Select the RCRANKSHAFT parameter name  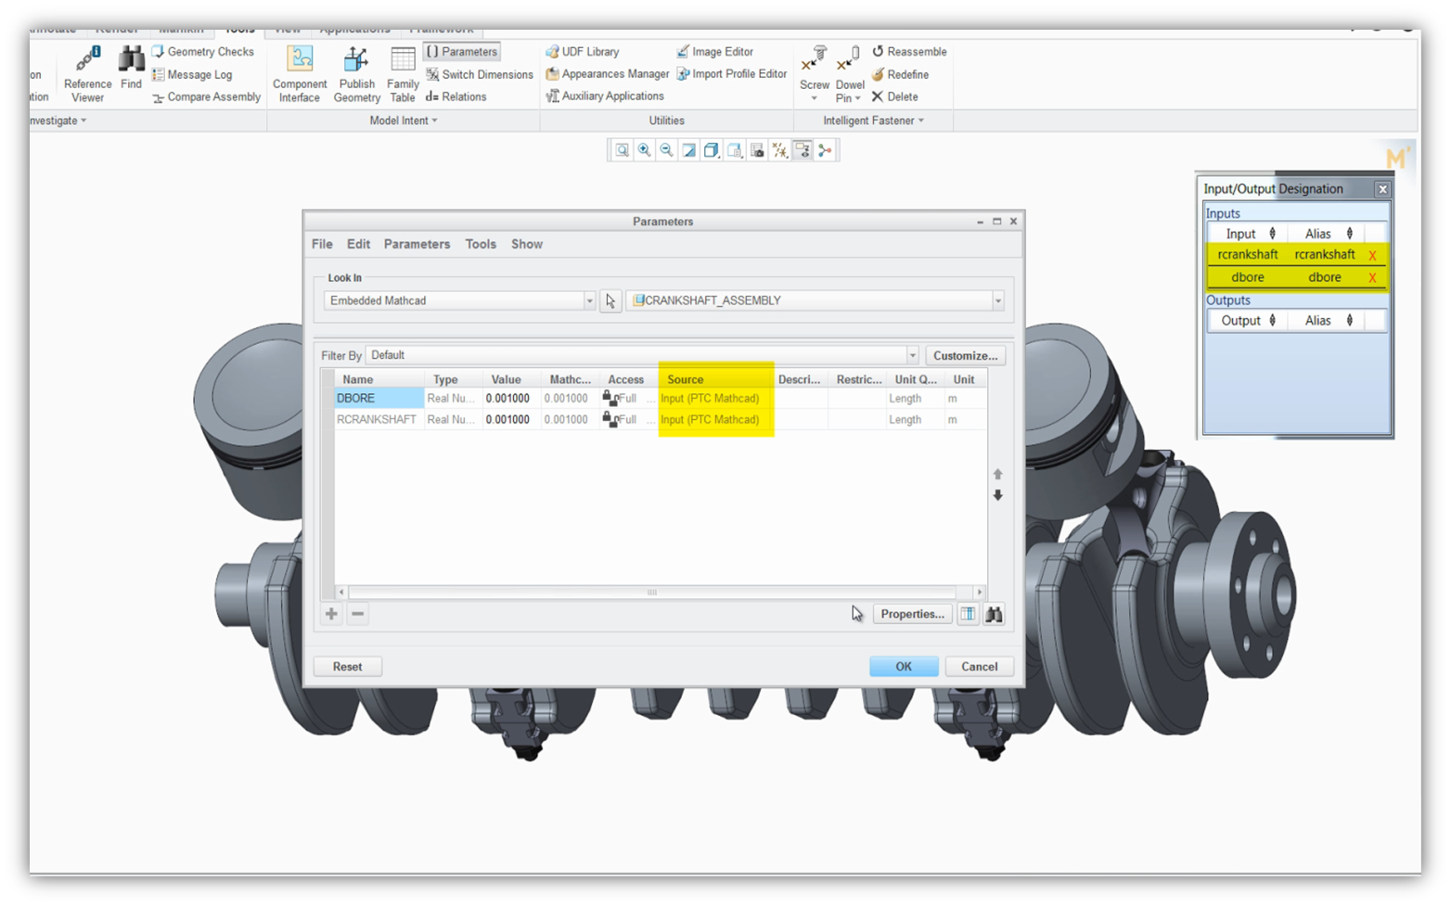point(379,420)
